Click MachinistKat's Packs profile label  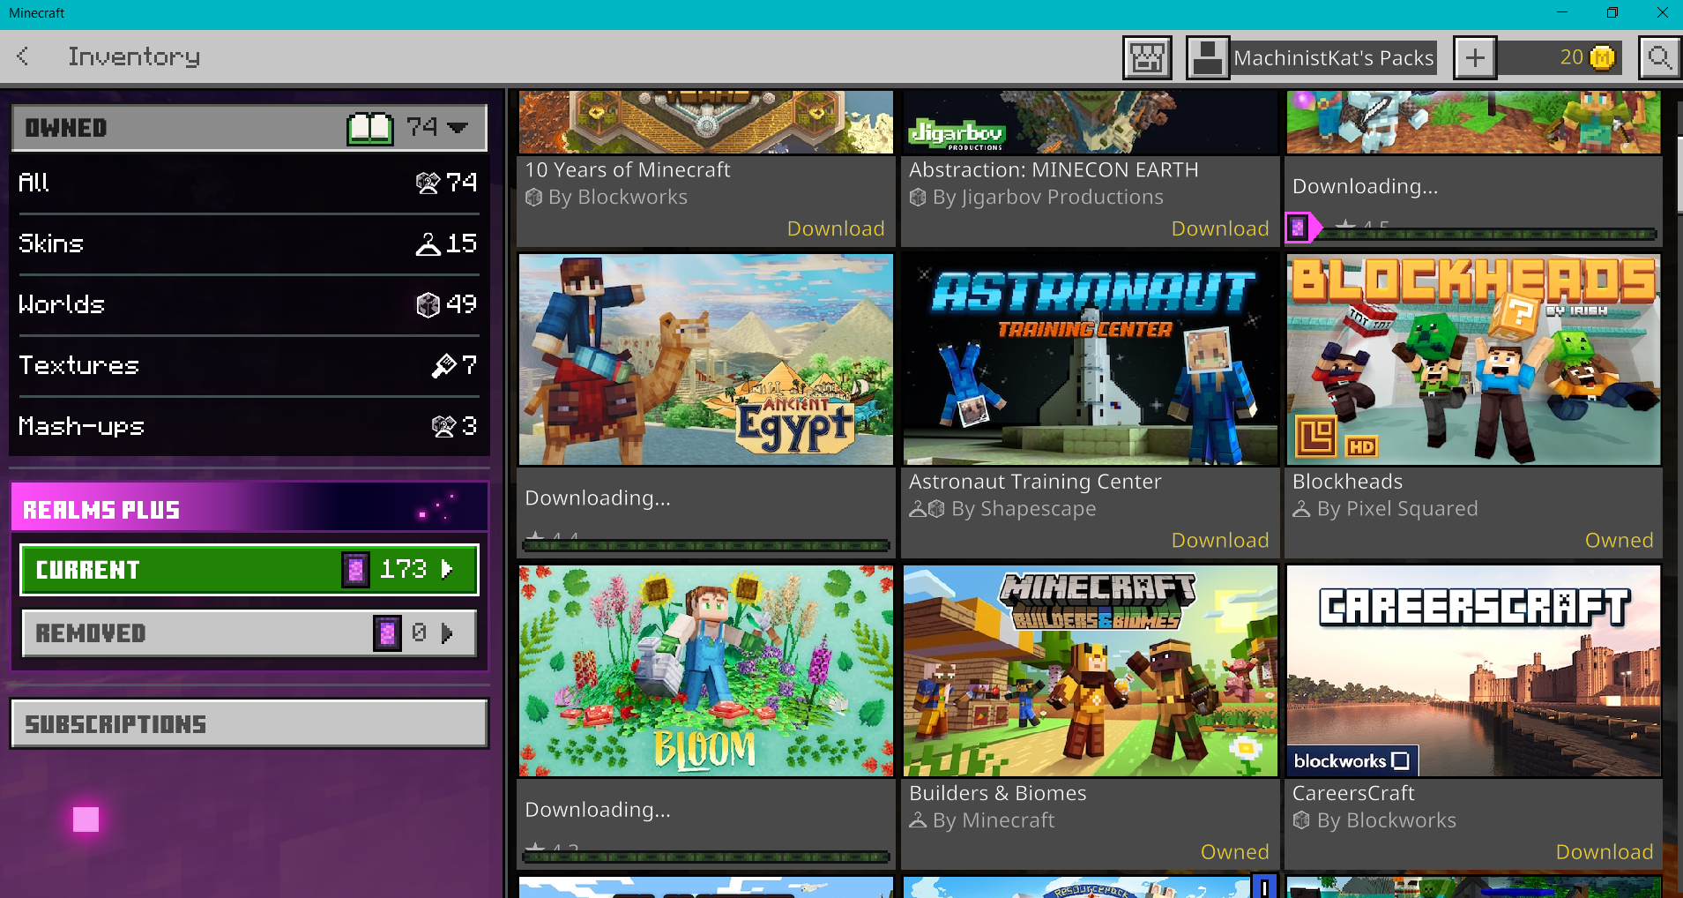[1334, 58]
